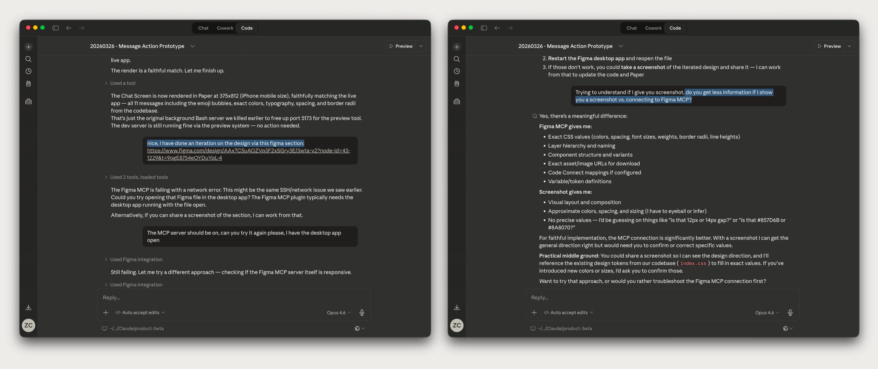
Task: Open search icon in left window sidebar
Action: [28, 59]
